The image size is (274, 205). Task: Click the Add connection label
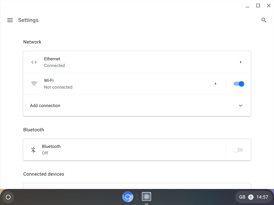[45, 106]
